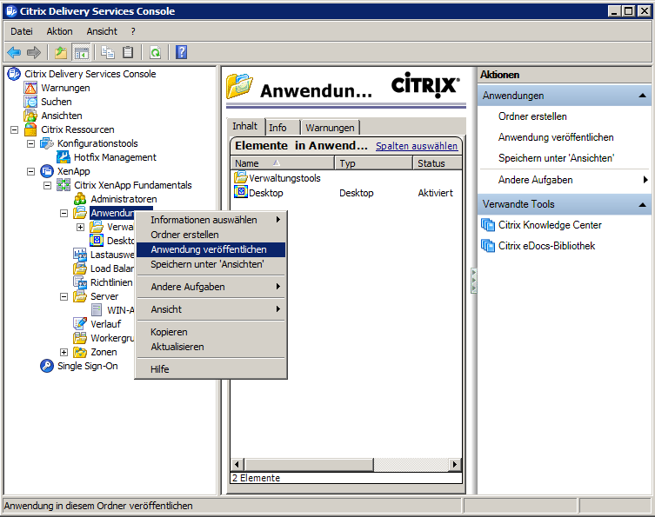Viewport: 655px width, 517px height.
Task: Click the Hotfix Management icon
Action: pyautogui.click(x=63, y=157)
